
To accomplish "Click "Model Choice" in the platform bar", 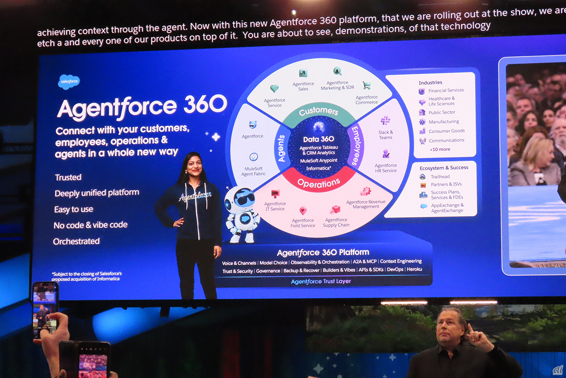I will [x=273, y=263].
